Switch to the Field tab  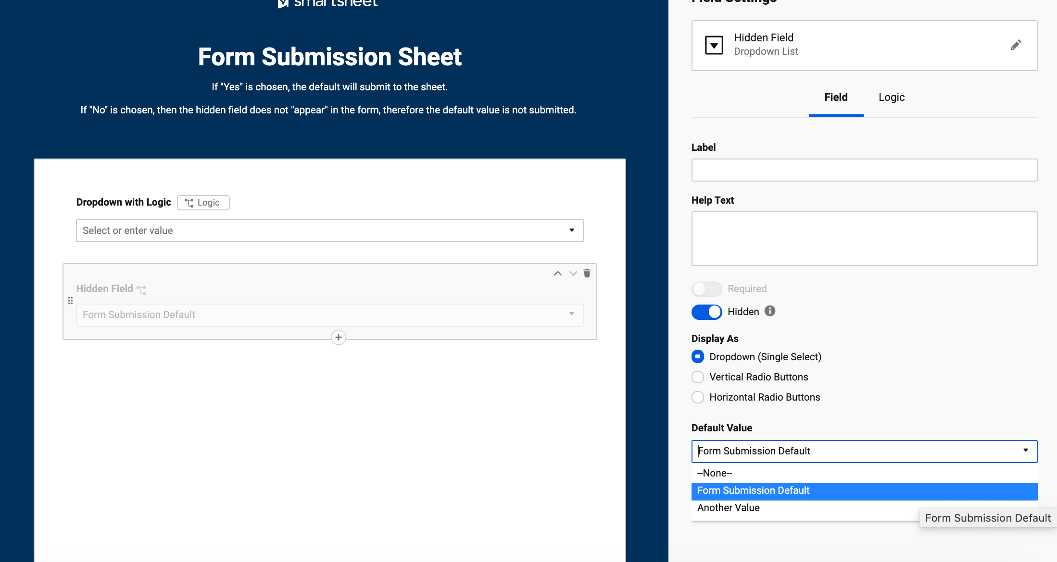click(x=836, y=98)
